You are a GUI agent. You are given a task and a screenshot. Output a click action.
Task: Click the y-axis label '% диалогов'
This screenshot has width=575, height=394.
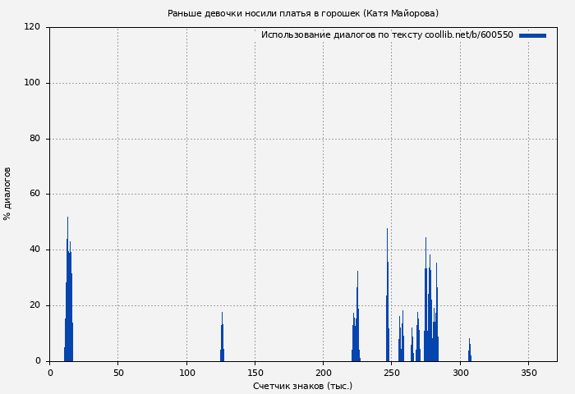[7, 194]
